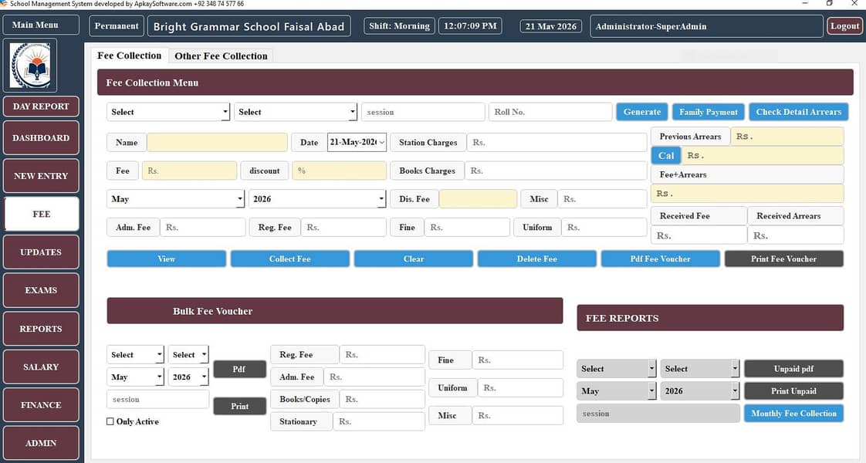Open the first Select dropdown in Fee Collection
Viewport: 866px width, 463px height.
168,112
